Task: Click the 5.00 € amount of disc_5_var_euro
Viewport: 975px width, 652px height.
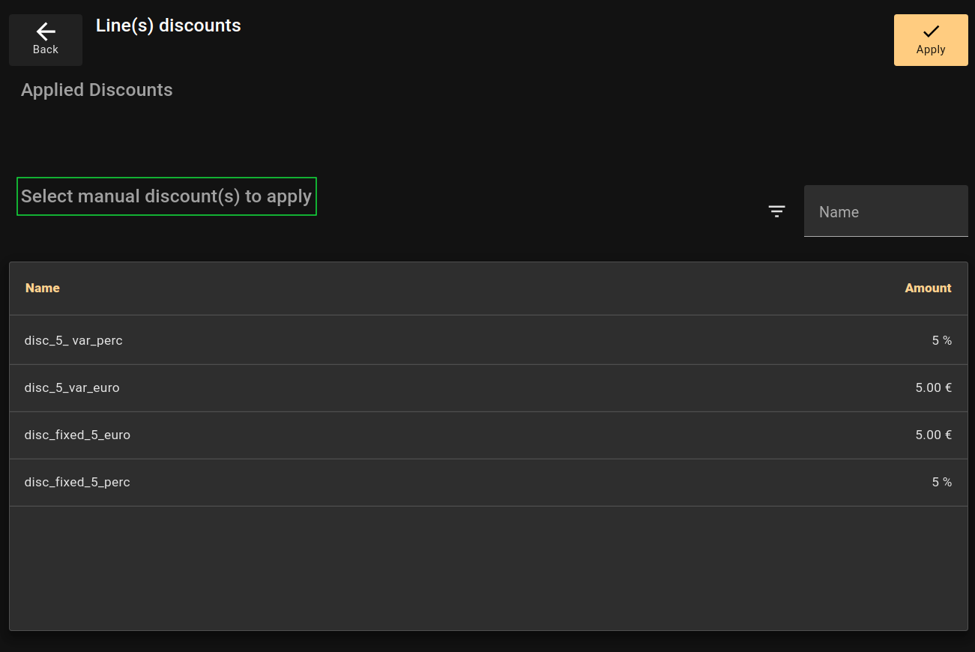Action: pyautogui.click(x=933, y=387)
